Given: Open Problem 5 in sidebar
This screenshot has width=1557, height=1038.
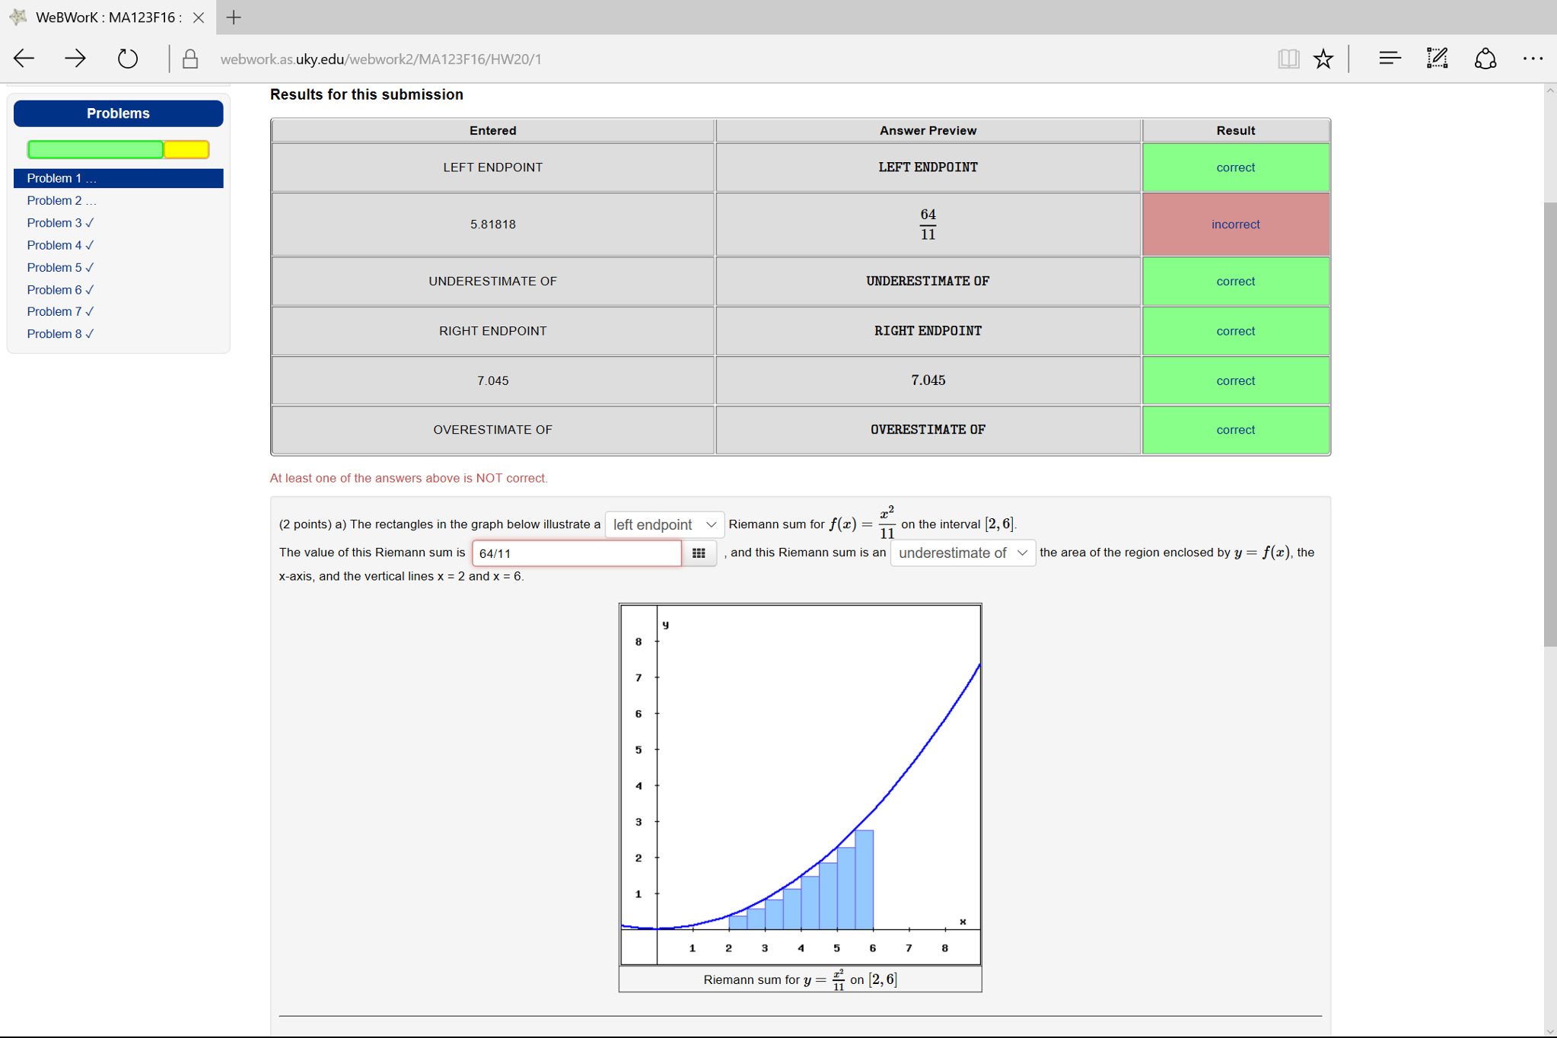Looking at the screenshot, I should click(59, 267).
